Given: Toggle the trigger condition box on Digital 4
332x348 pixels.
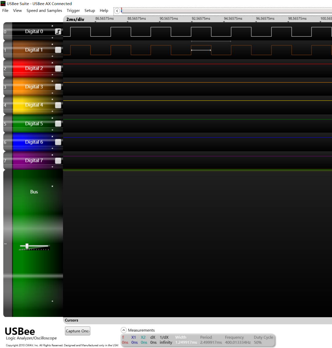Looking at the screenshot, I should tap(58, 105).
